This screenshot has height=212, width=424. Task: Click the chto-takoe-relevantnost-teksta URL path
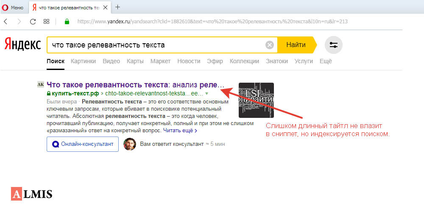[153, 94]
